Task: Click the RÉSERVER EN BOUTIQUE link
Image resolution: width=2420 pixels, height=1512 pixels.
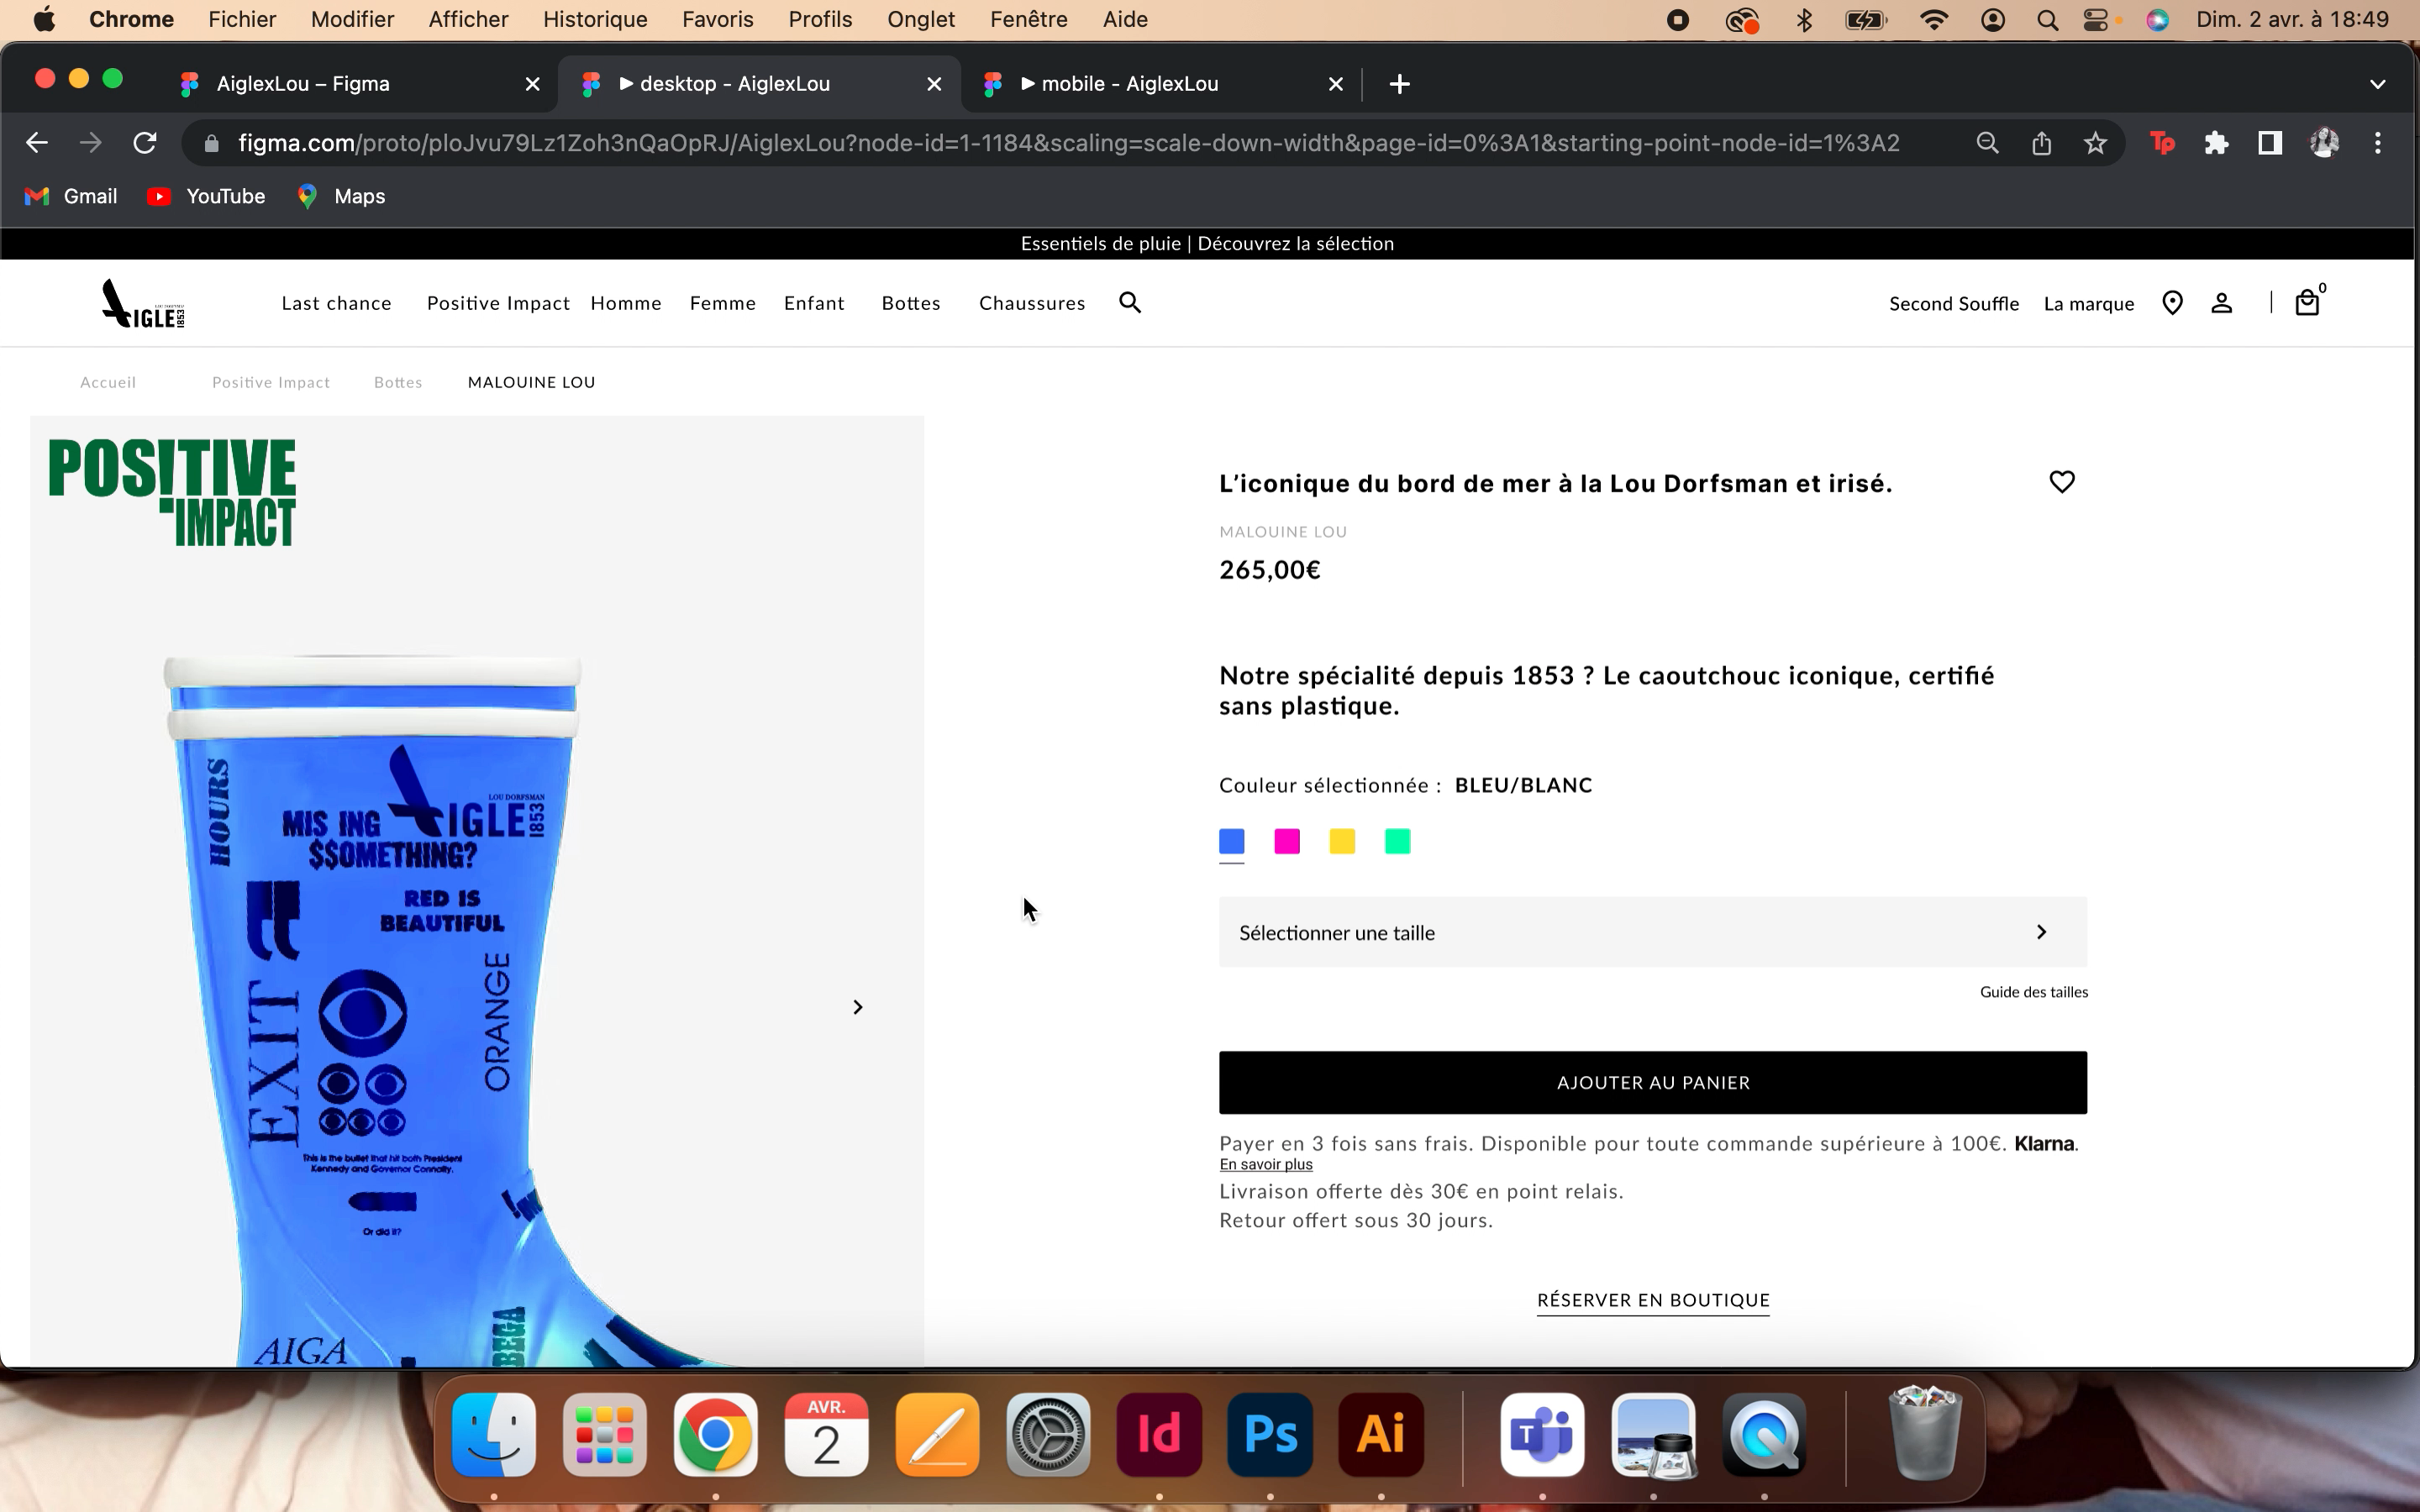Action: tap(1652, 1300)
